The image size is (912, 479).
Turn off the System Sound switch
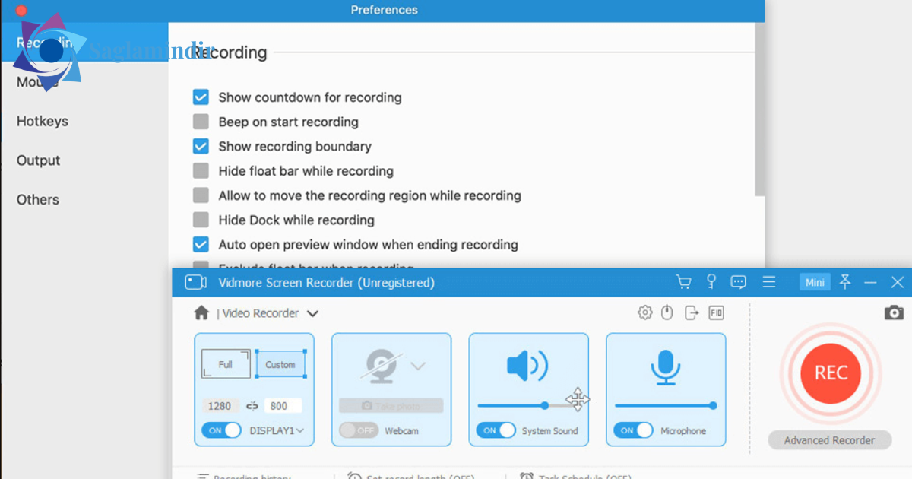pyautogui.click(x=496, y=430)
